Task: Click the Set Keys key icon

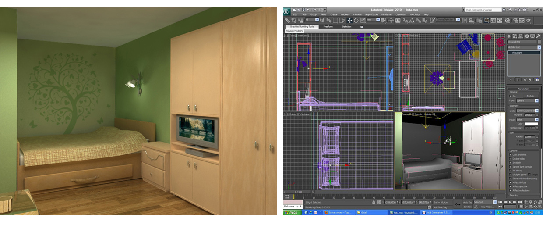Action: pos(458,204)
